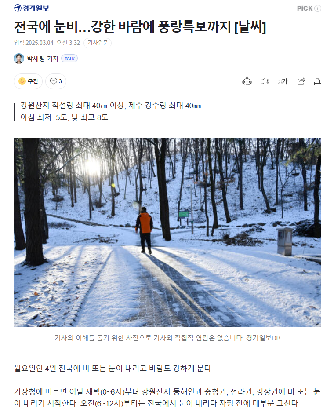
Task: Share article using share icon
Action: pos(301,81)
